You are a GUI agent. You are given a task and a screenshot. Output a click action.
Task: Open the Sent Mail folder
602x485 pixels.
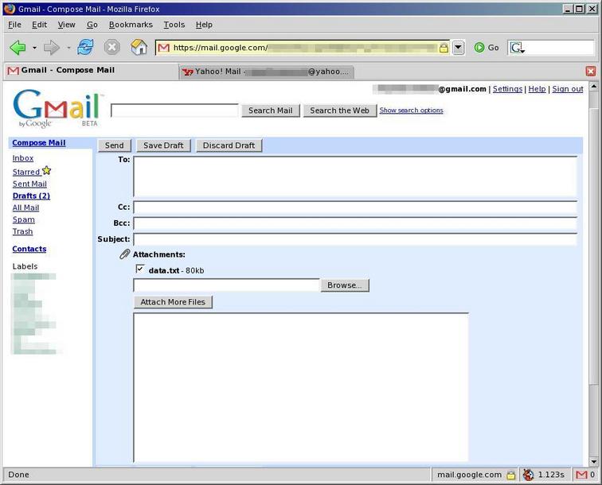pos(29,184)
